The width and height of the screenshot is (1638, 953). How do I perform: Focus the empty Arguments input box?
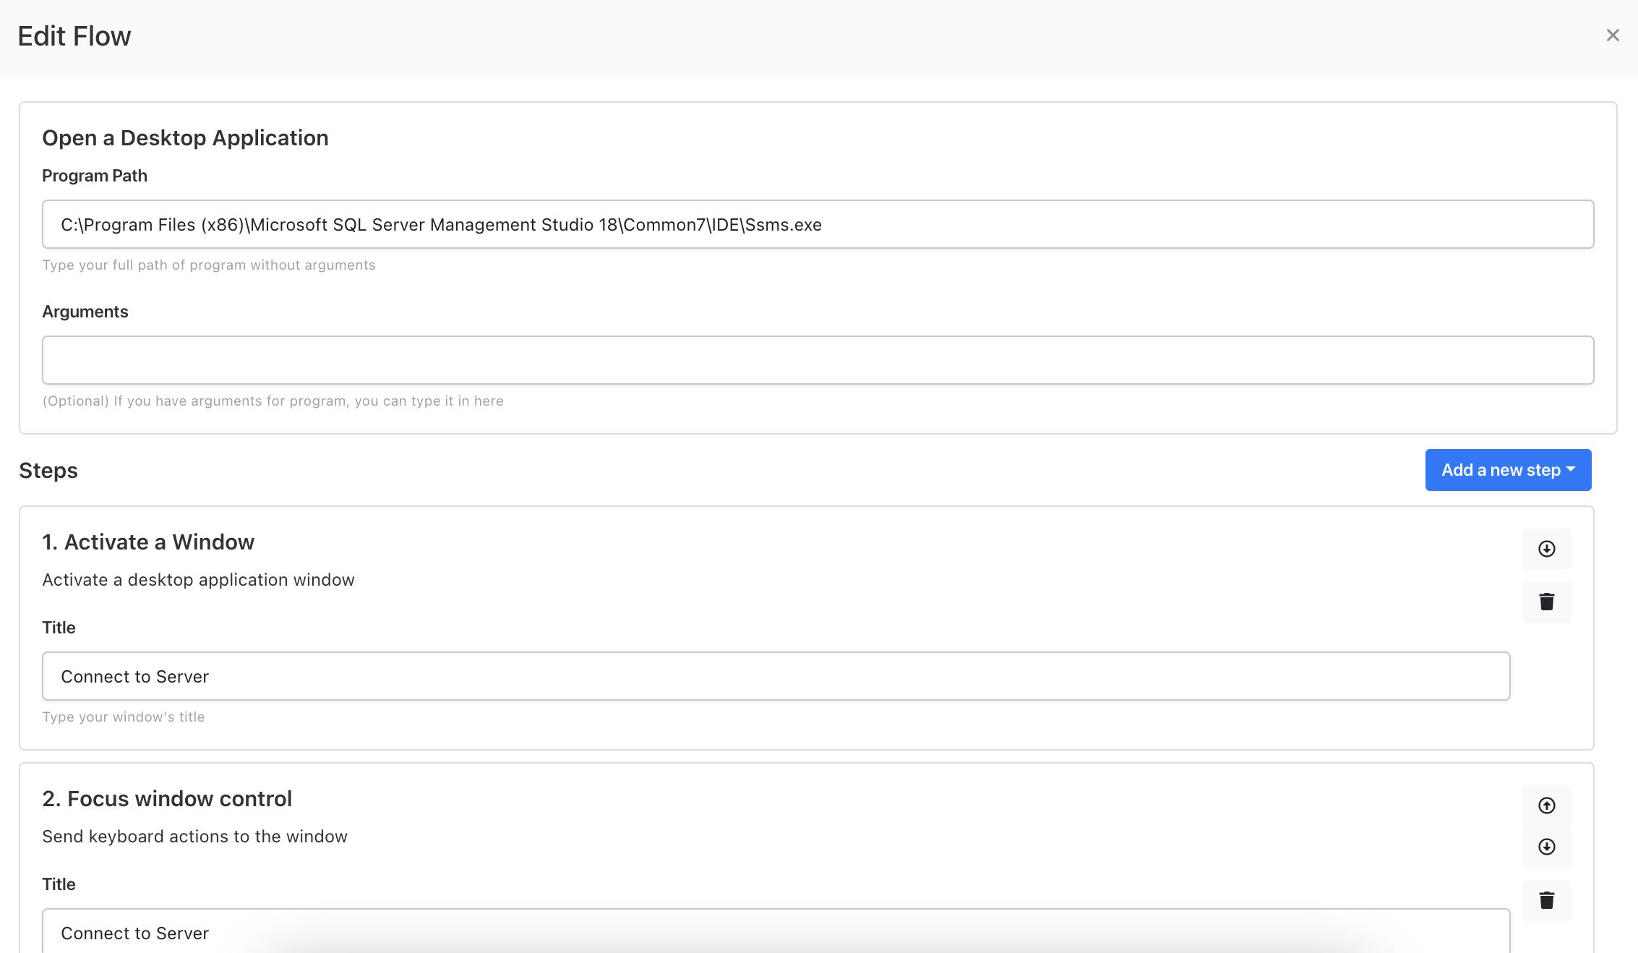click(x=818, y=360)
